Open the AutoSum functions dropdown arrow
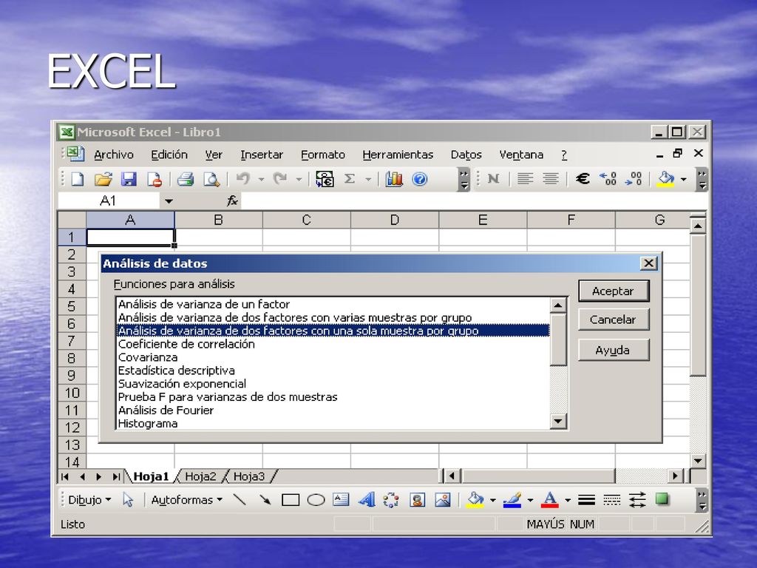Image resolution: width=757 pixels, height=568 pixels. point(368,180)
